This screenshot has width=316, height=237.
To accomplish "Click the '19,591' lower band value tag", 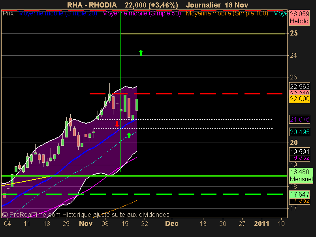I will tap(299, 152).
